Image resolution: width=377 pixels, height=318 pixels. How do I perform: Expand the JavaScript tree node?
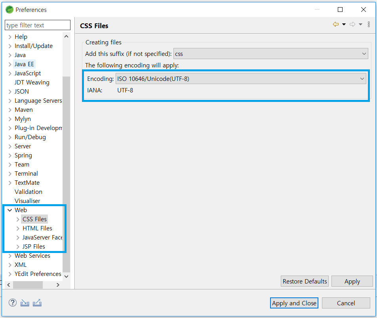coord(10,73)
